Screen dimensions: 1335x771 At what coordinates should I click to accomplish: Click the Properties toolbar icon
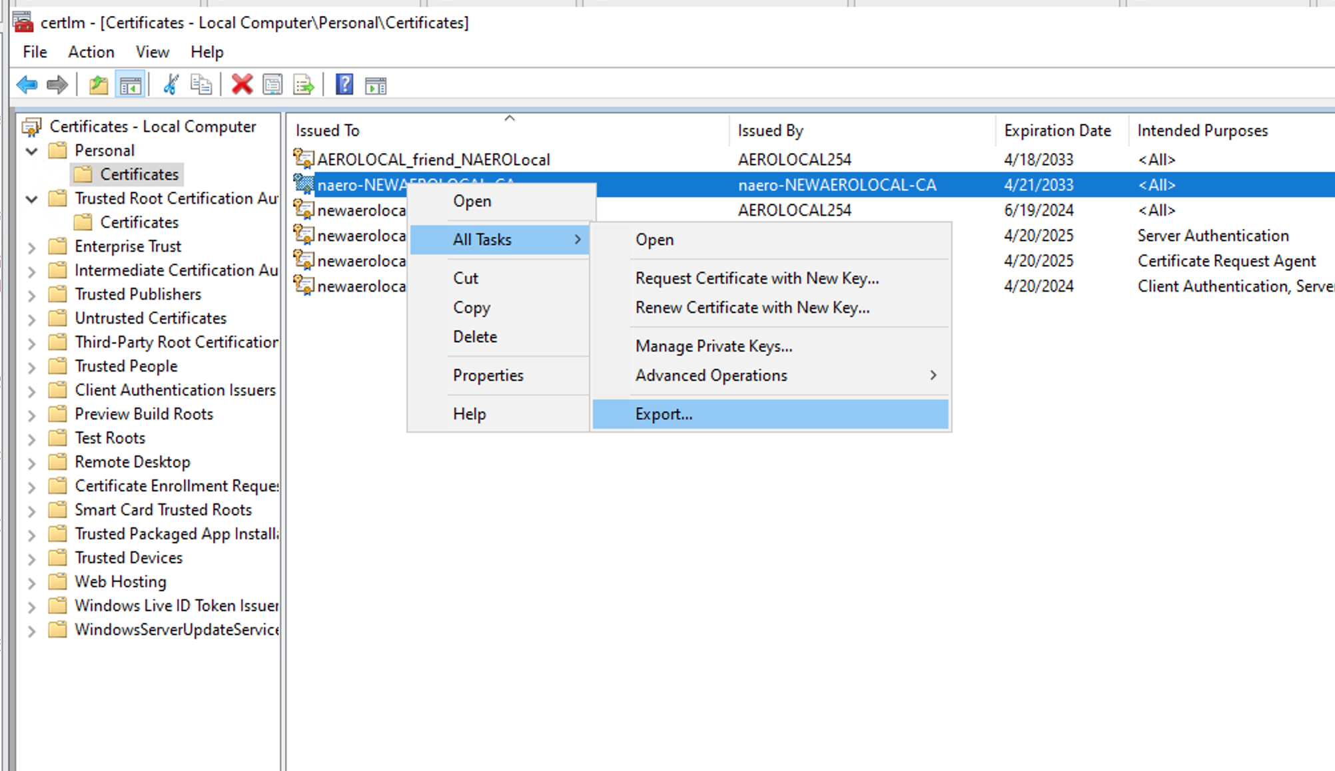(x=272, y=85)
